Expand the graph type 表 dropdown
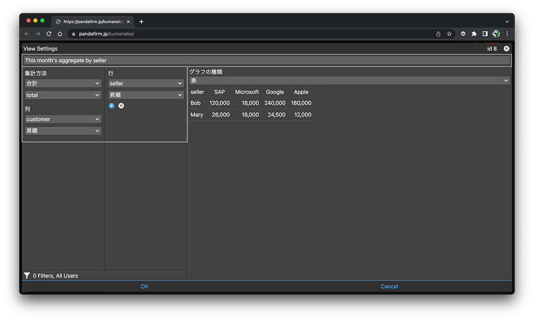The width and height of the screenshot is (534, 320). 349,81
